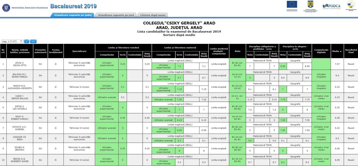The width and height of the screenshot is (358, 166).
Task: Select candidate name 'KOVACS G.C. GABRIEL'
Action: pos(20,128)
